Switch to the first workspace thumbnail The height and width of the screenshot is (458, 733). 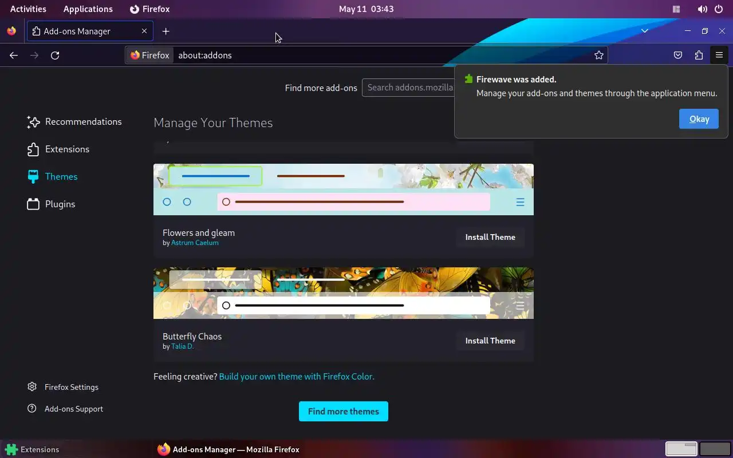click(x=681, y=449)
